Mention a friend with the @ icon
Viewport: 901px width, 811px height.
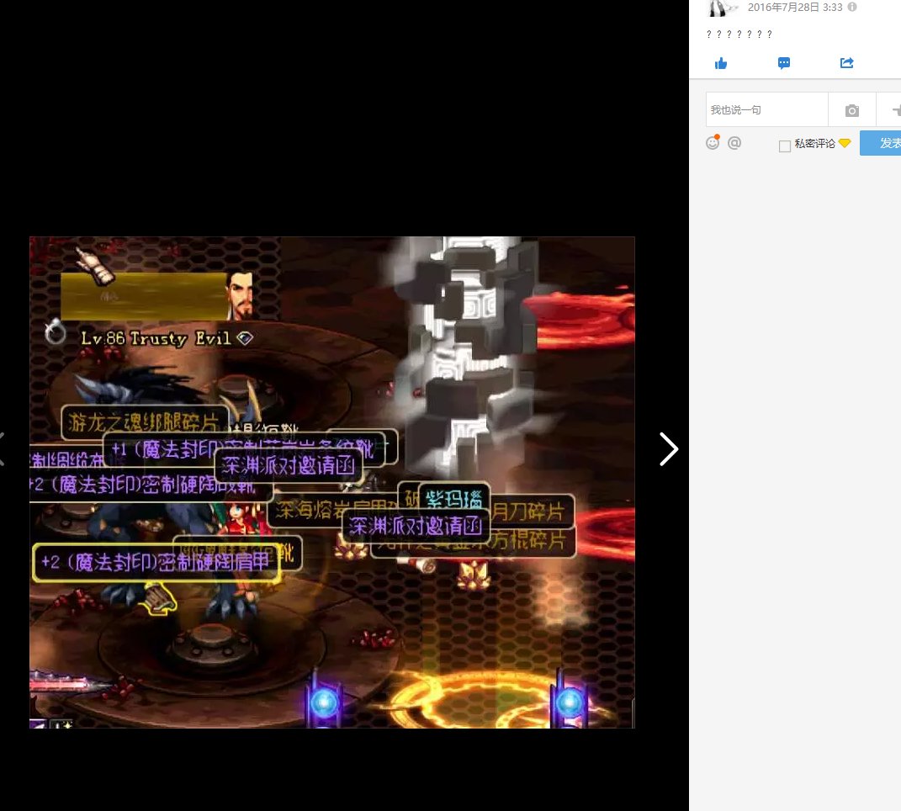coord(734,142)
